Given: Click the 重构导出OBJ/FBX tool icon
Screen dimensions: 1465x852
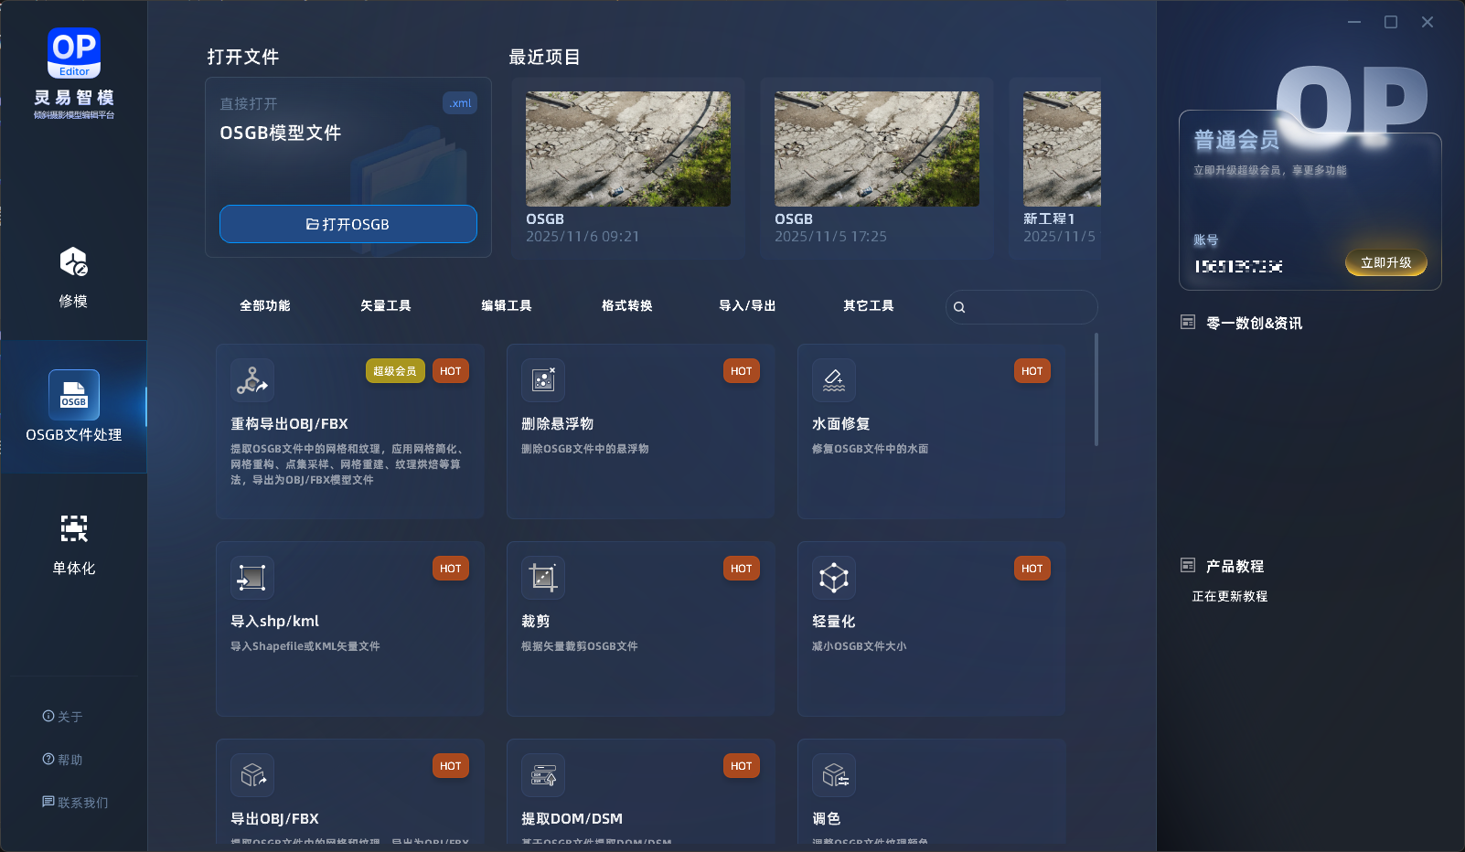Looking at the screenshot, I should point(252,380).
